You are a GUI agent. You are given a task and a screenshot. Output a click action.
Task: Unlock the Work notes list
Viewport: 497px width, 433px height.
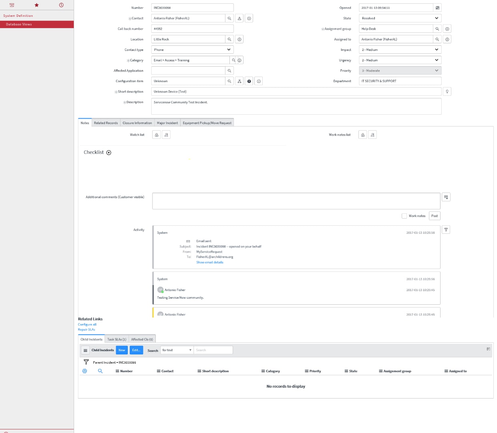coord(363,135)
